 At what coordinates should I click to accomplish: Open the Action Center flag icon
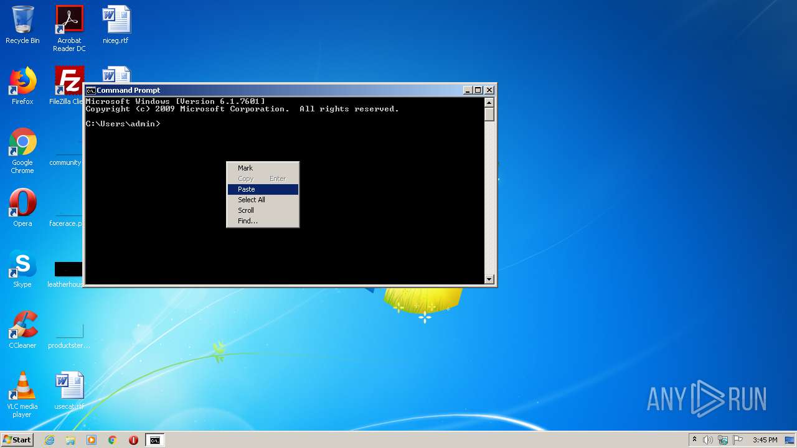click(x=738, y=440)
